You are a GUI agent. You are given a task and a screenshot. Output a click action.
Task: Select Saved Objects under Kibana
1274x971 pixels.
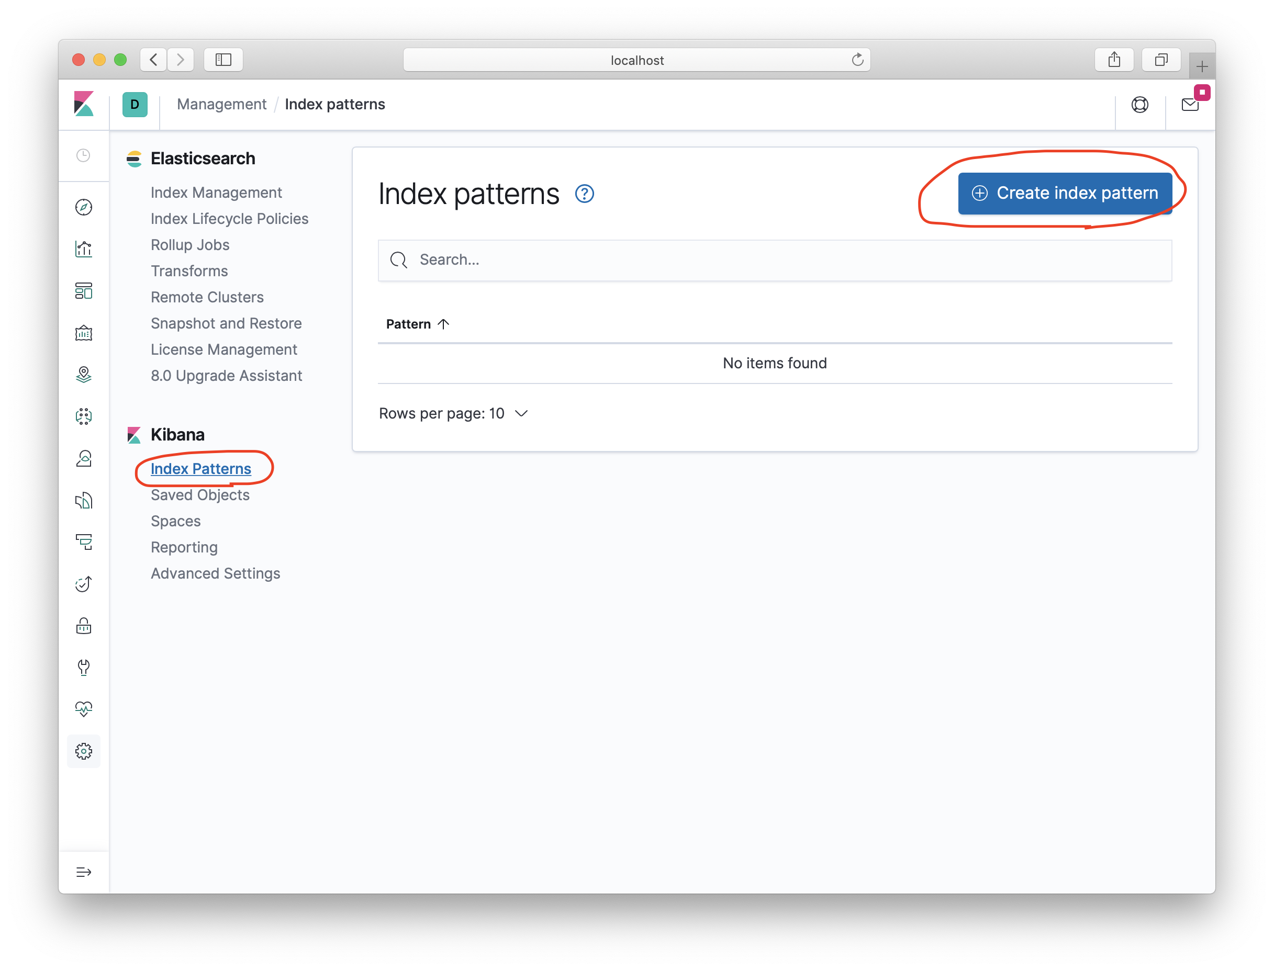(200, 495)
